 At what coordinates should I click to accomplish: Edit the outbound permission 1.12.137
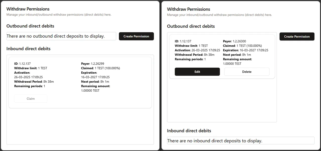click(197, 72)
